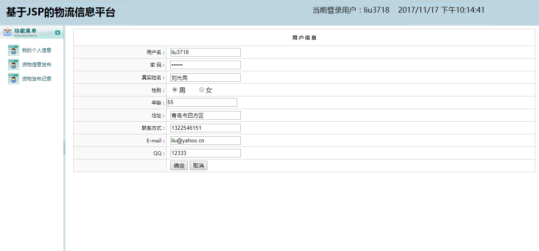539x251 pixels.
Task: Focus the 用户名 field containing liu3718
Action: pyautogui.click(x=205, y=52)
